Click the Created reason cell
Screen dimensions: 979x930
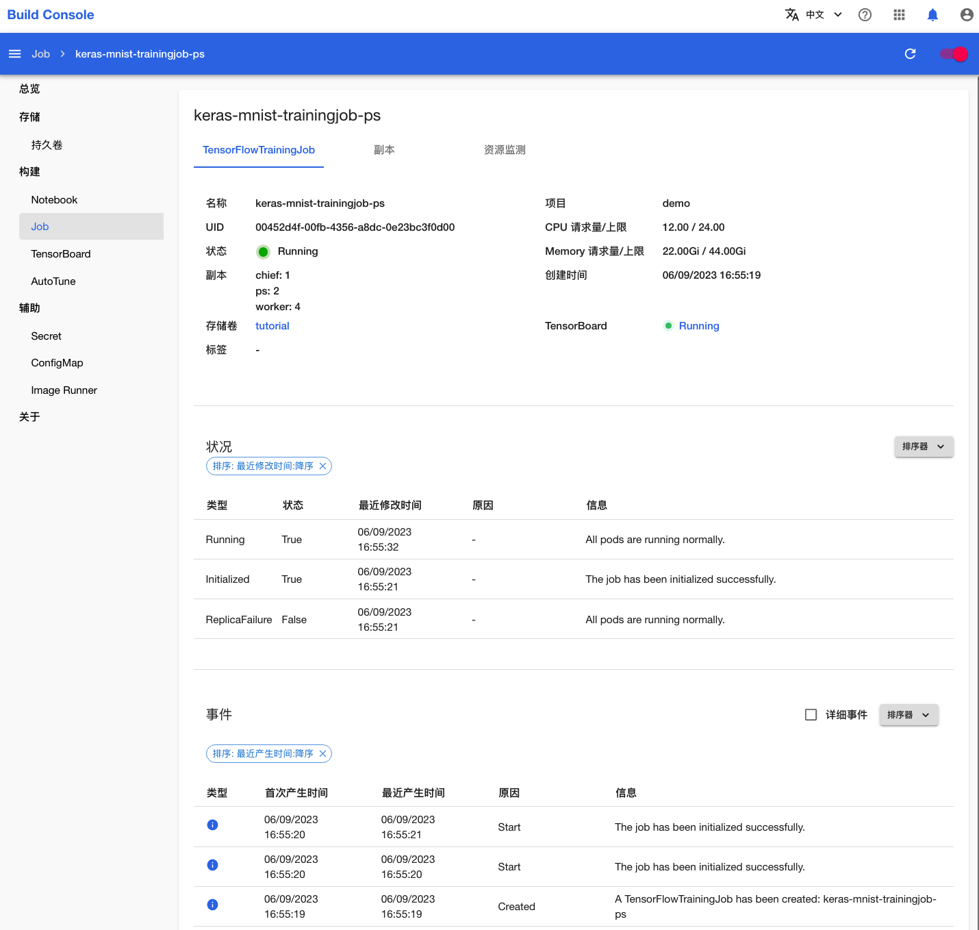click(516, 907)
